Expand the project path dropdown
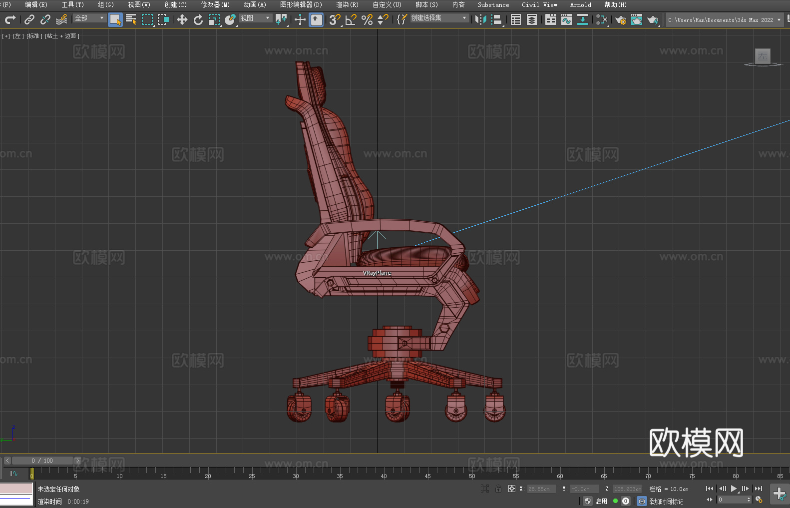 [x=779, y=20]
